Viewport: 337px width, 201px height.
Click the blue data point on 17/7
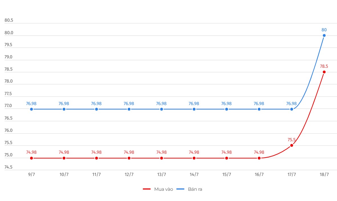pyautogui.click(x=292, y=109)
